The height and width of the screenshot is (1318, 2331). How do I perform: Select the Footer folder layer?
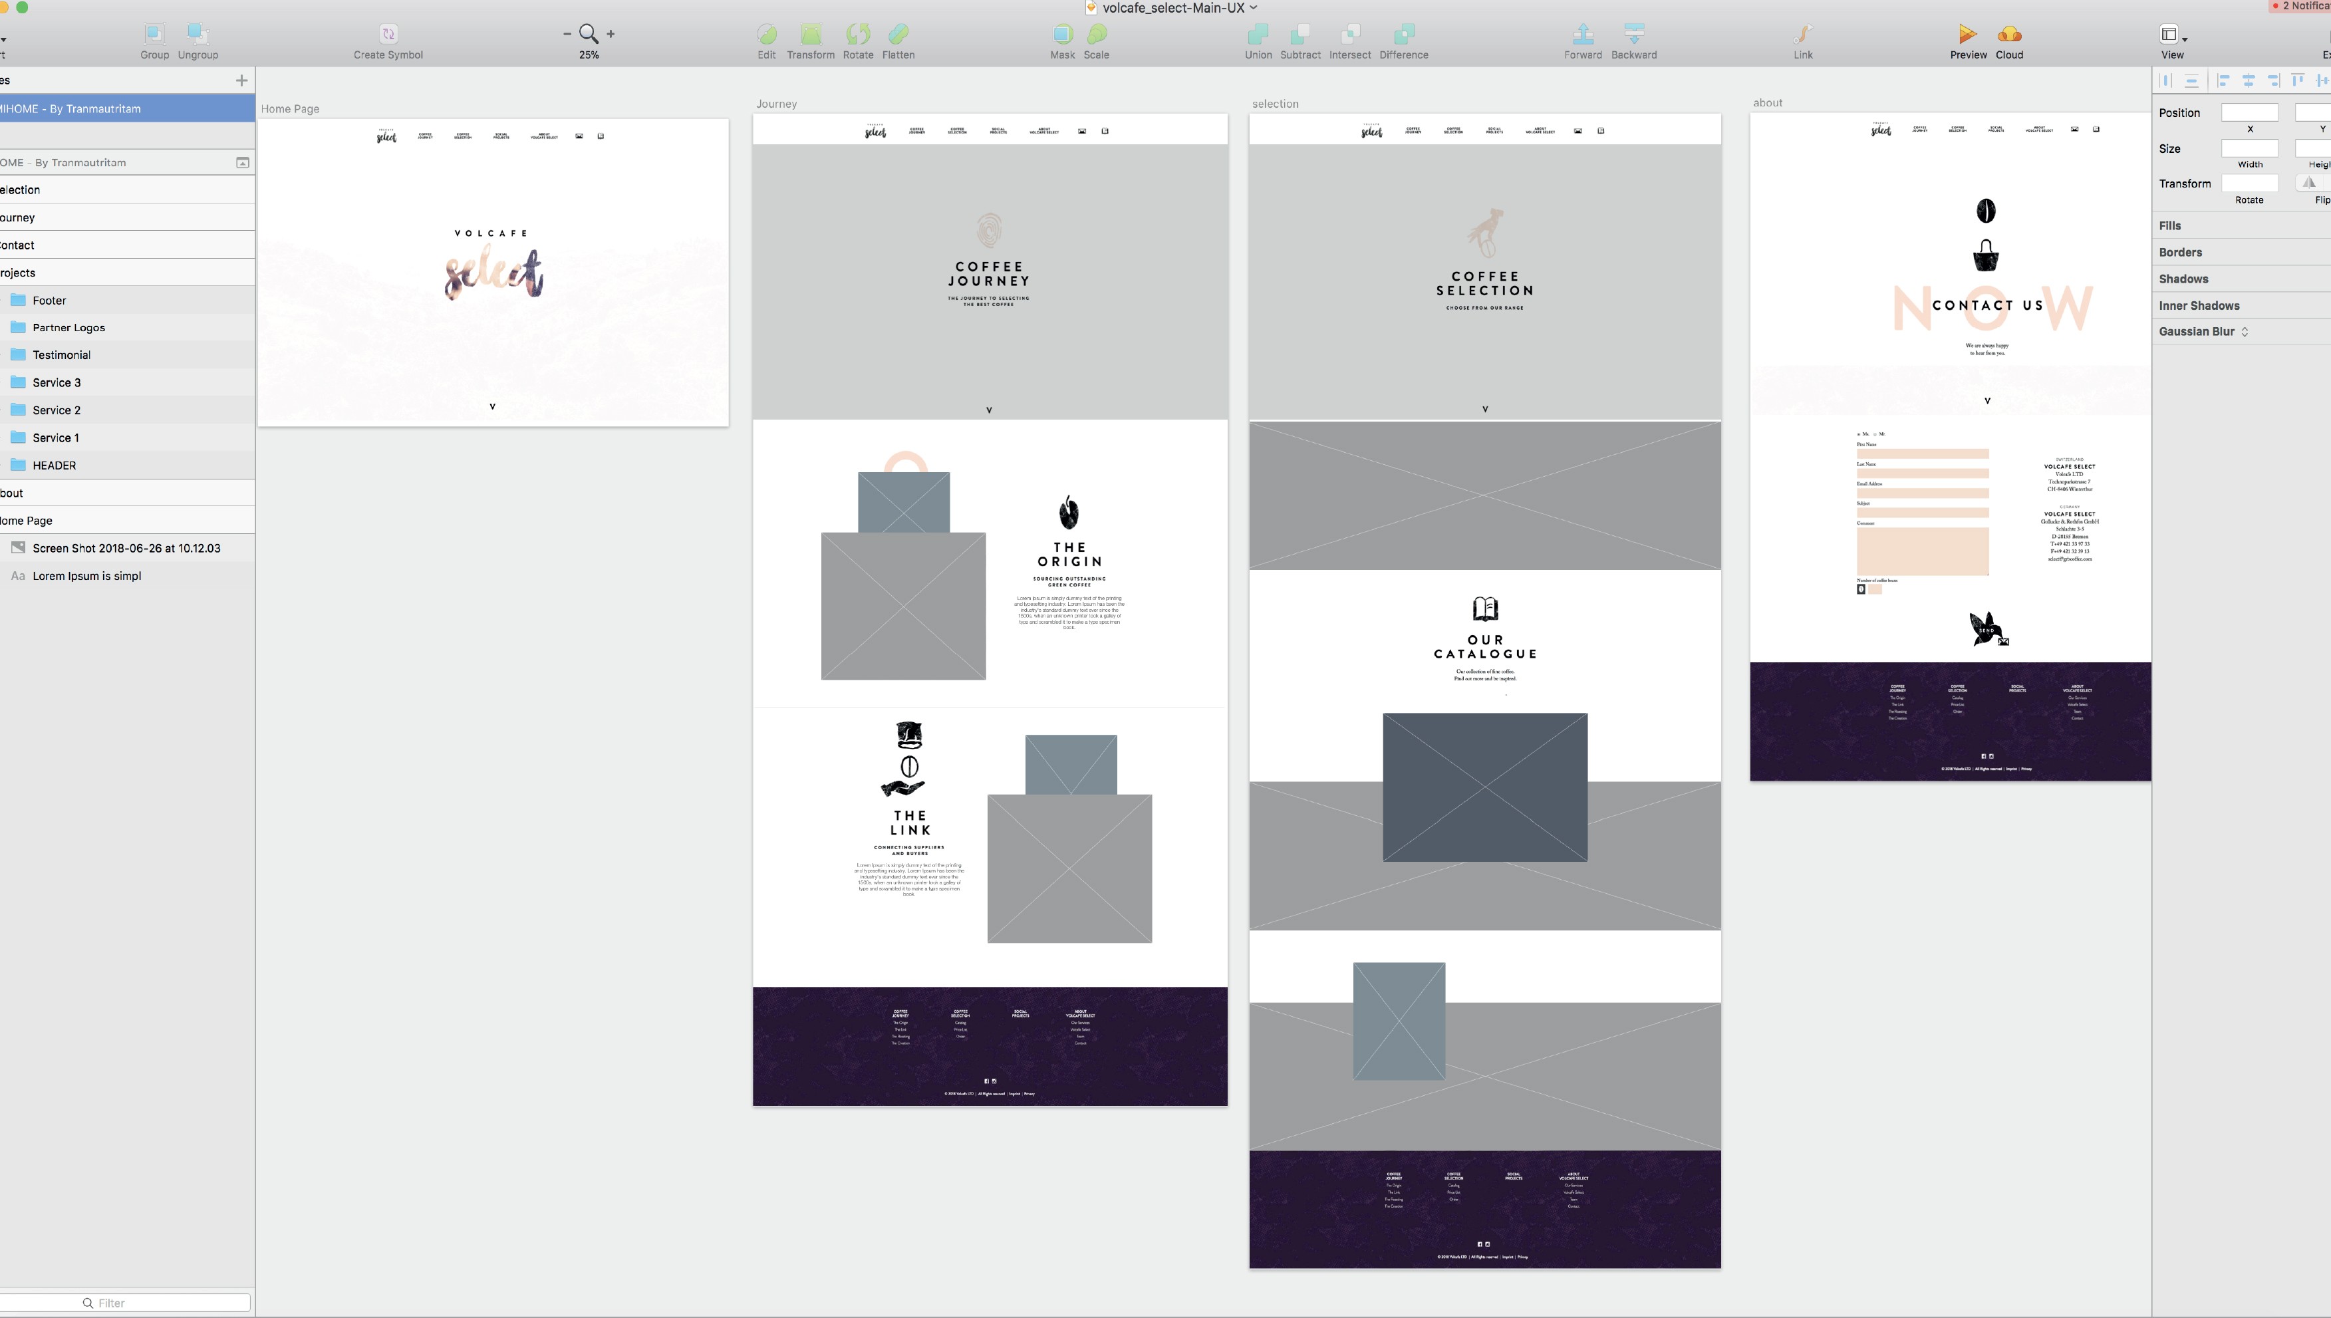[x=50, y=301]
